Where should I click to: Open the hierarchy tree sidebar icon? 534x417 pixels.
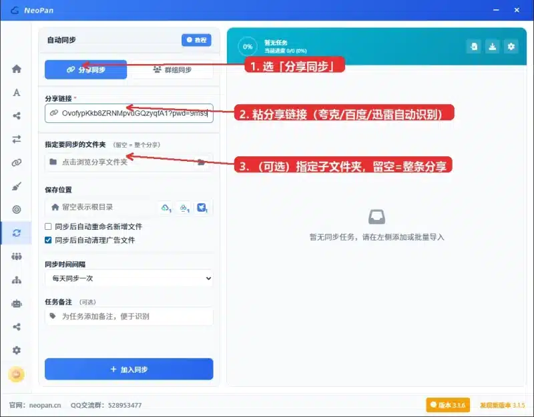[x=16, y=280]
